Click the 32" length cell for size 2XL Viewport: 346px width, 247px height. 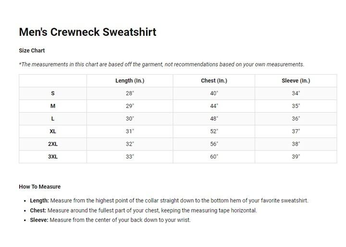point(130,144)
